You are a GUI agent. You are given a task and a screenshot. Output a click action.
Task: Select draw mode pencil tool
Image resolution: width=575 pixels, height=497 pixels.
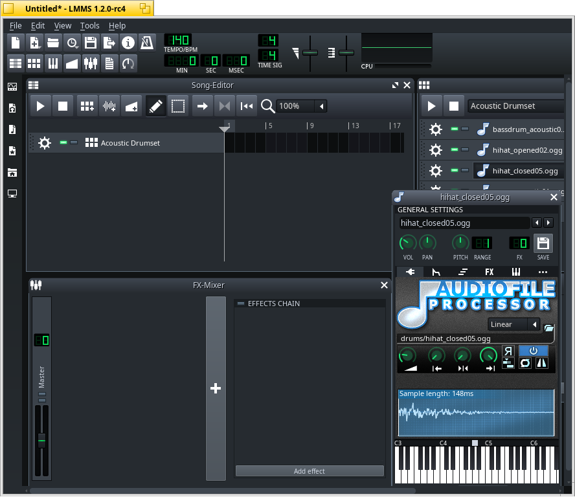pyautogui.click(x=156, y=106)
